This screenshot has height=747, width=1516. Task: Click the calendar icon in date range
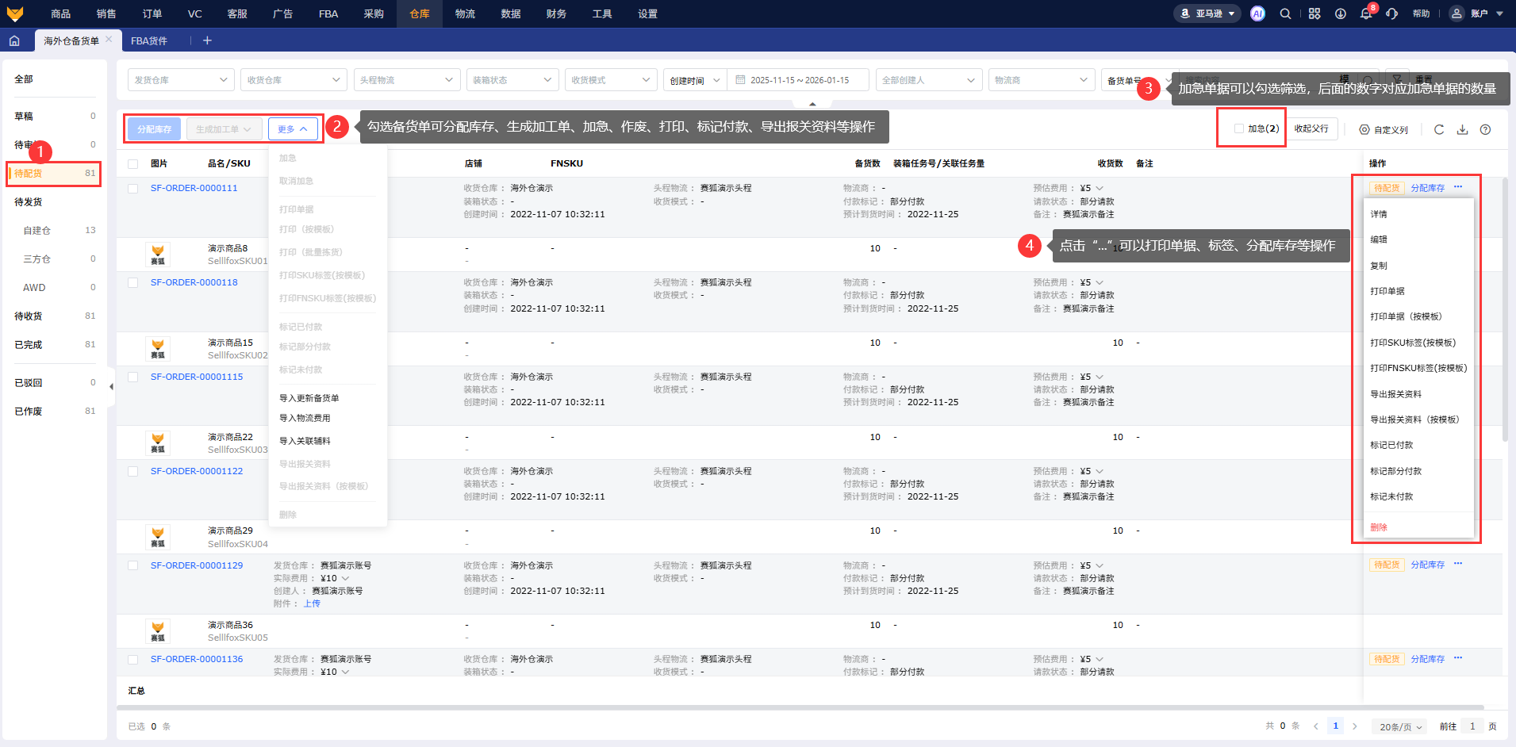tap(740, 80)
